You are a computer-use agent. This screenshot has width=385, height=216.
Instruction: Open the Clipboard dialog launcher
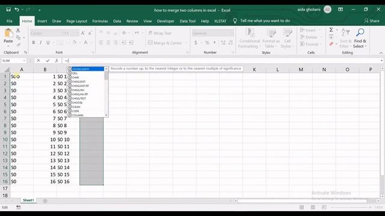[25, 52]
